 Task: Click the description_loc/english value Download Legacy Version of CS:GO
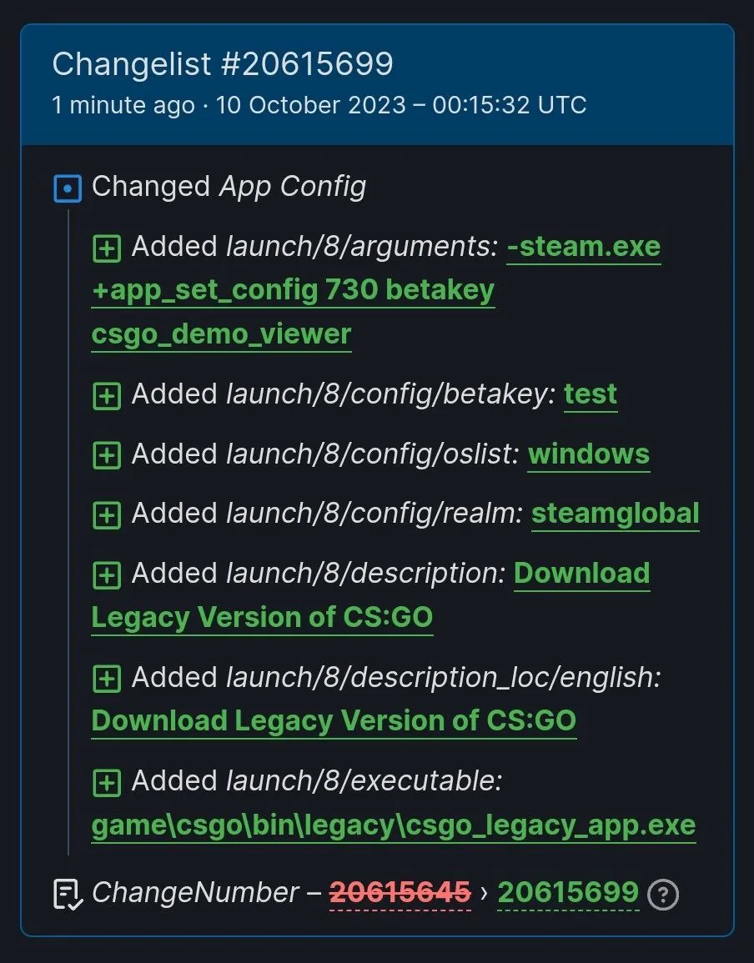[334, 722]
